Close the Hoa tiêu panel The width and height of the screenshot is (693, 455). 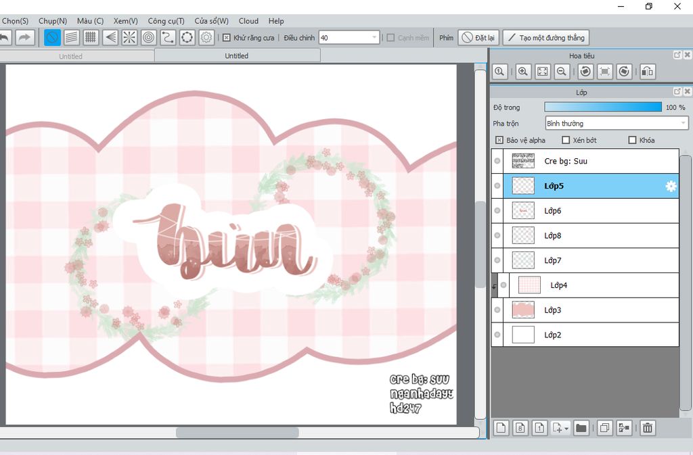point(687,55)
